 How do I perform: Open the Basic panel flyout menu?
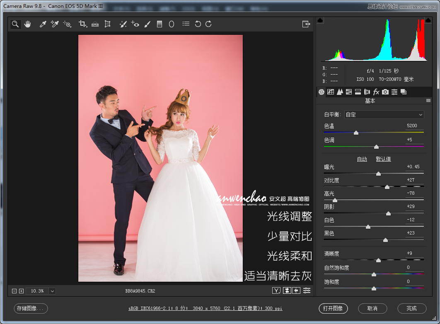[428, 100]
